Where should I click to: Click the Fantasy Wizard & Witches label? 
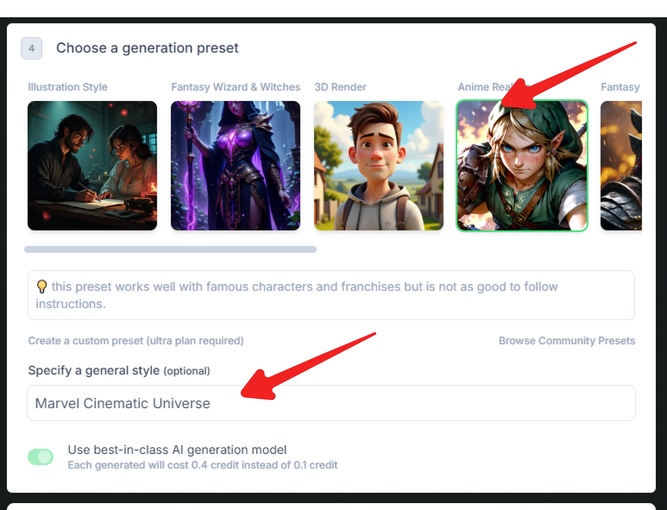236,87
